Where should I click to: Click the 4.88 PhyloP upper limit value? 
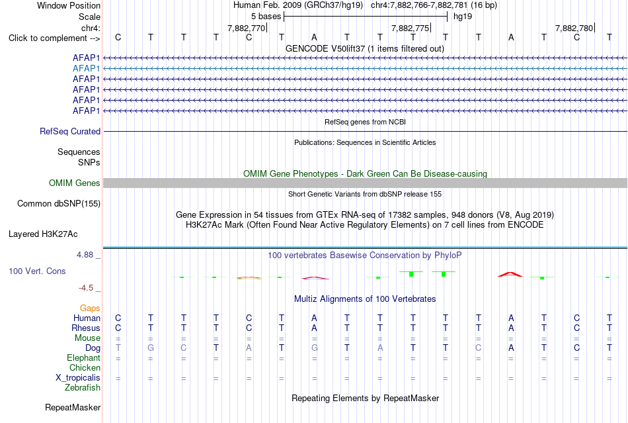coord(85,255)
